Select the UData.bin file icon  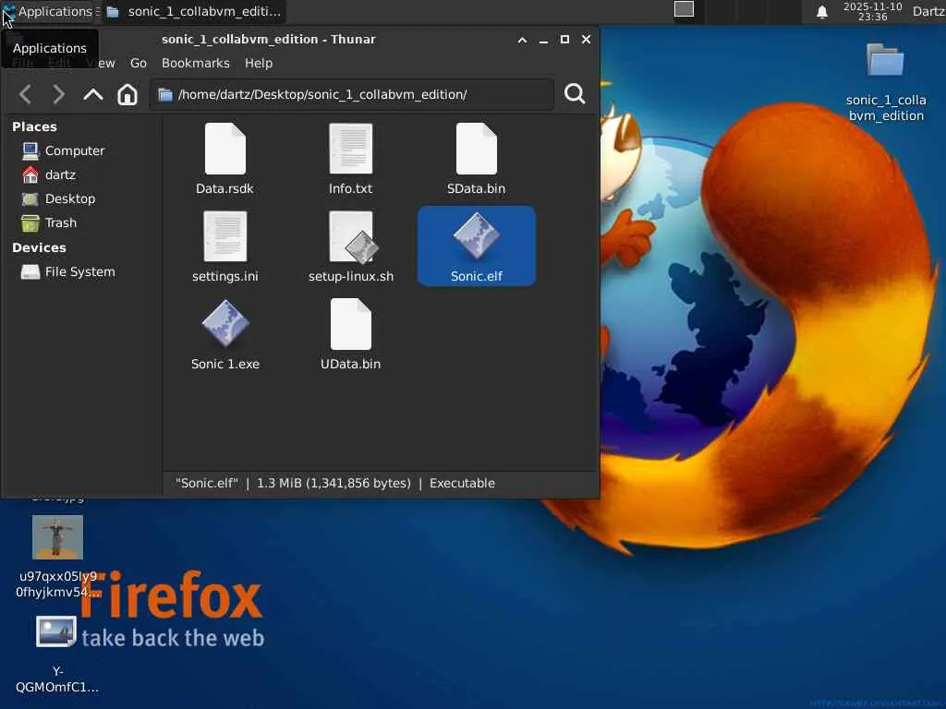350,324
